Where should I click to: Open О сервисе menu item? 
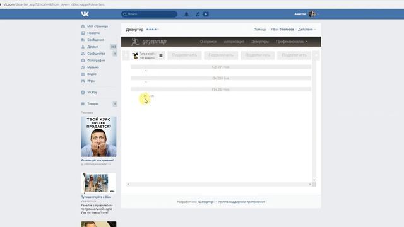[208, 42]
